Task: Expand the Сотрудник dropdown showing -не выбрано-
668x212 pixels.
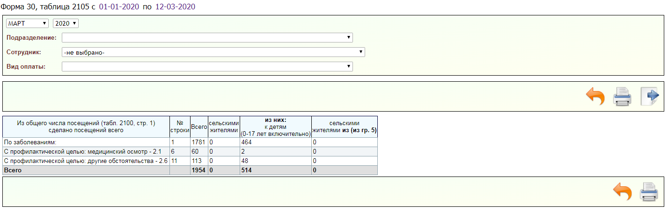Action: tap(213, 52)
